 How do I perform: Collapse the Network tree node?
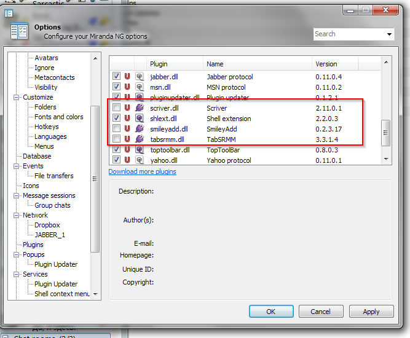point(16,215)
